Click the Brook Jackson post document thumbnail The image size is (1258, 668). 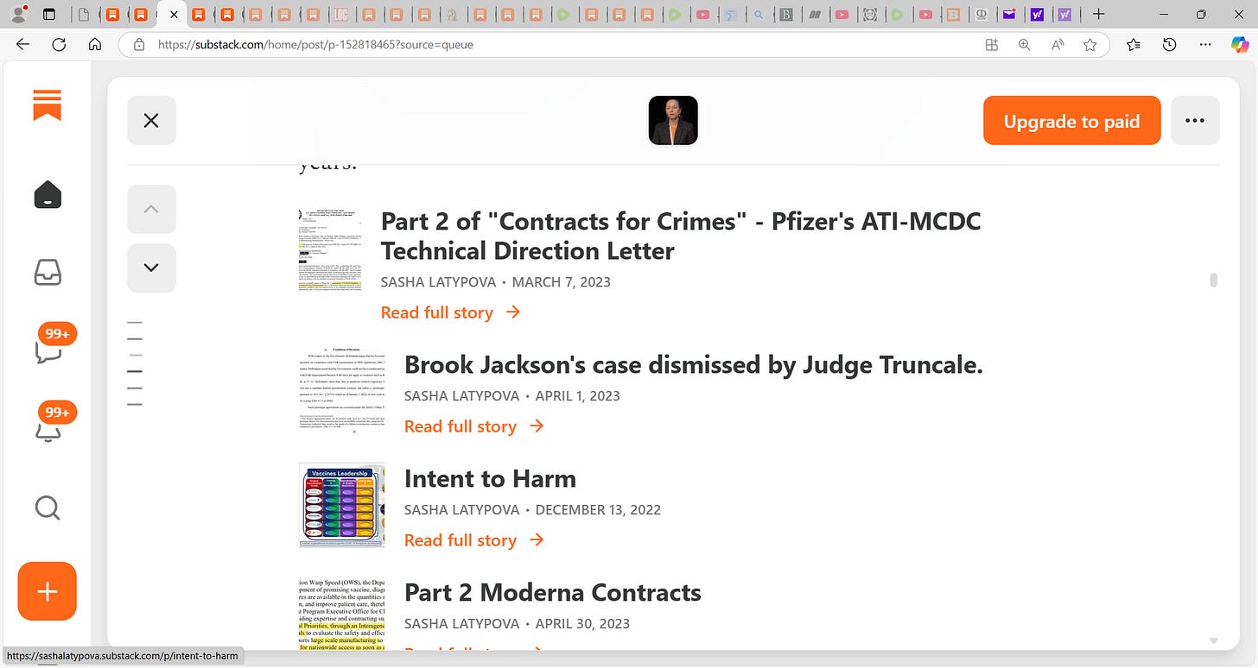342,390
